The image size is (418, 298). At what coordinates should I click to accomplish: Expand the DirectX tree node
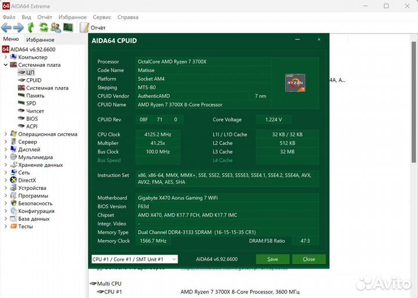pos(6,180)
